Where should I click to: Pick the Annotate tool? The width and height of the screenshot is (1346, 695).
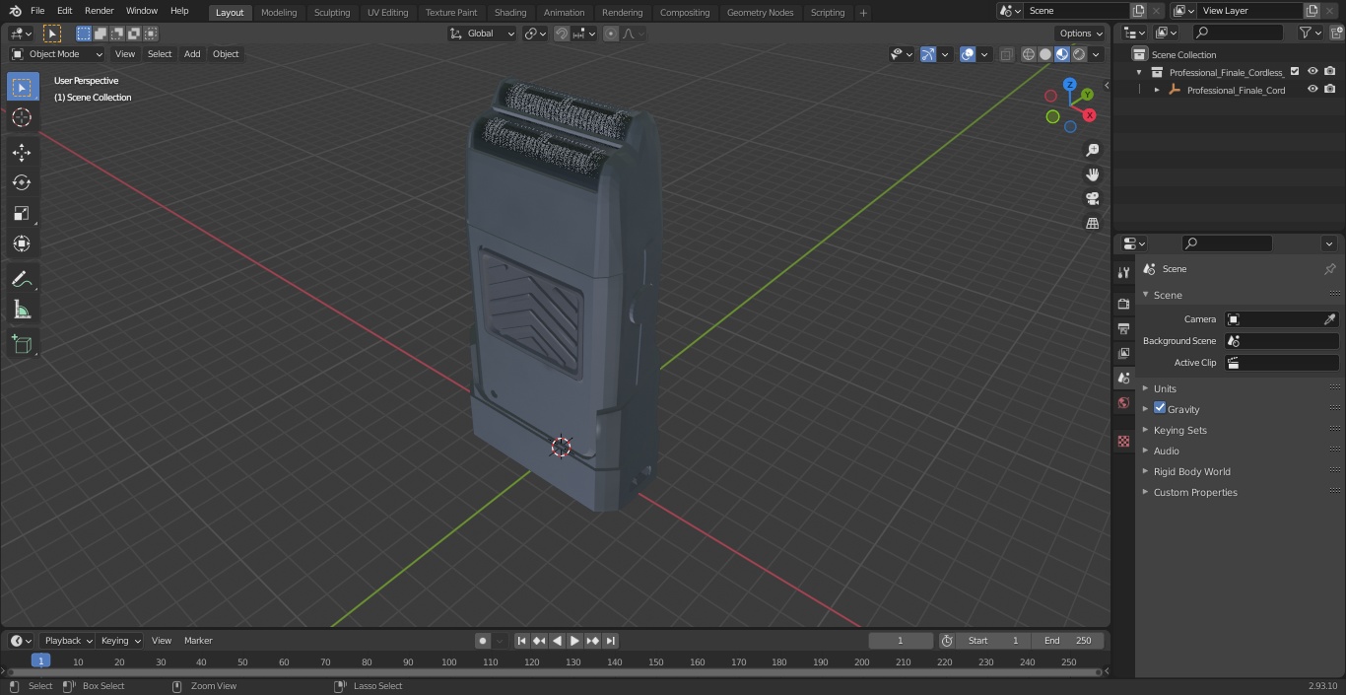(22, 280)
